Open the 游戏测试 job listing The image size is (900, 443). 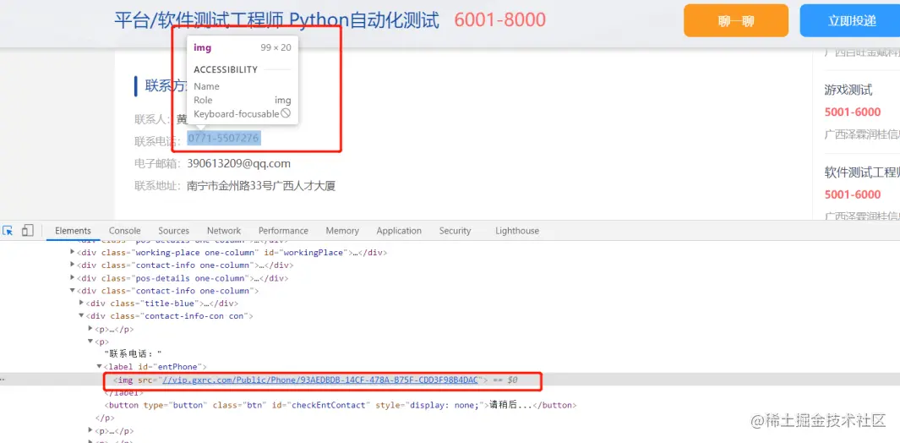(848, 90)
